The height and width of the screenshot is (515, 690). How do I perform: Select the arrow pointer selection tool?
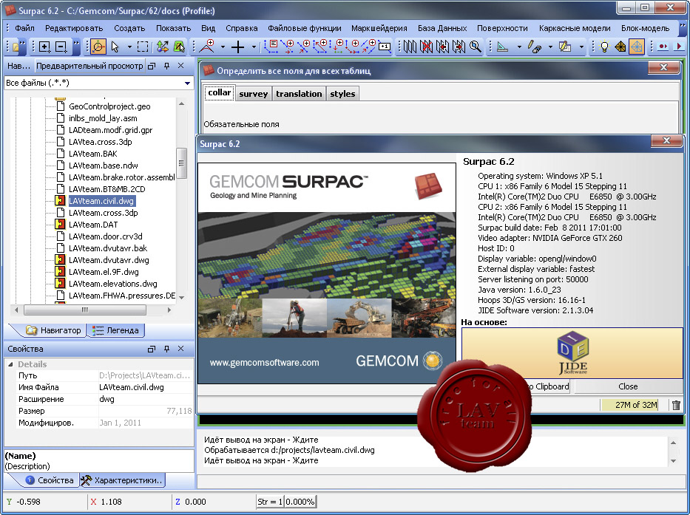tap(115, 47)
